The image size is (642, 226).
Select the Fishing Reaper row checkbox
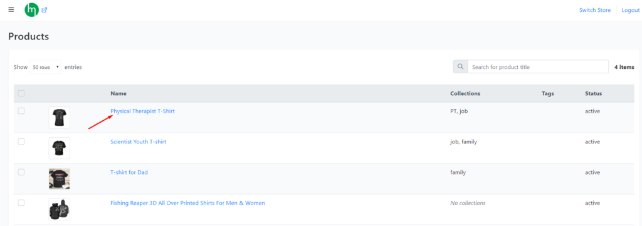(x=21, y=203)
